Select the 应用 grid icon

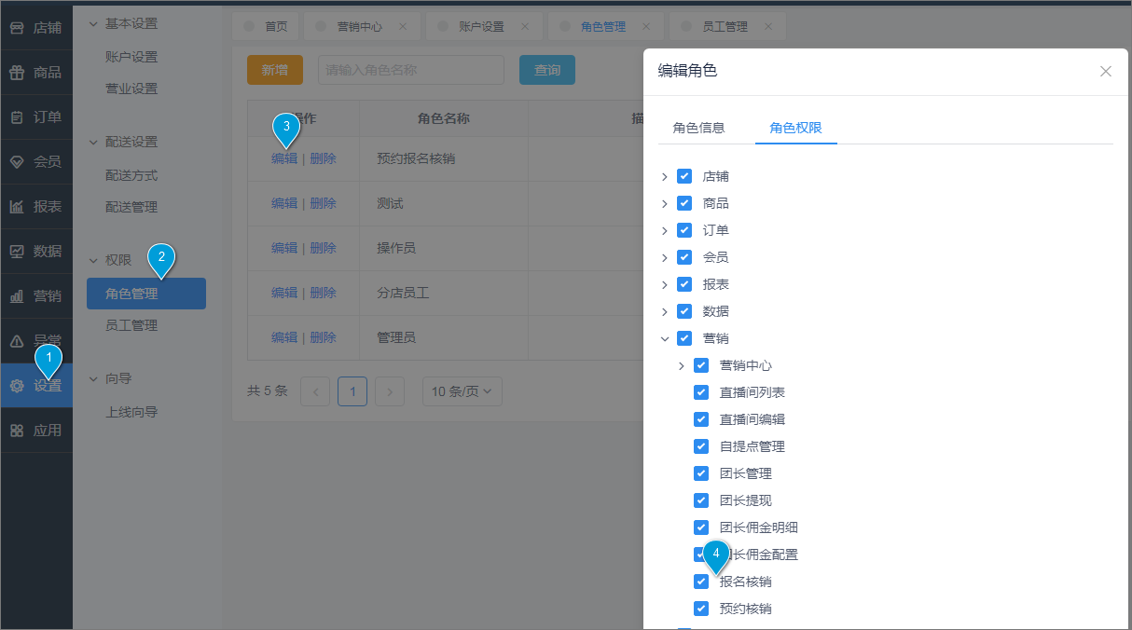click(17, 431)
